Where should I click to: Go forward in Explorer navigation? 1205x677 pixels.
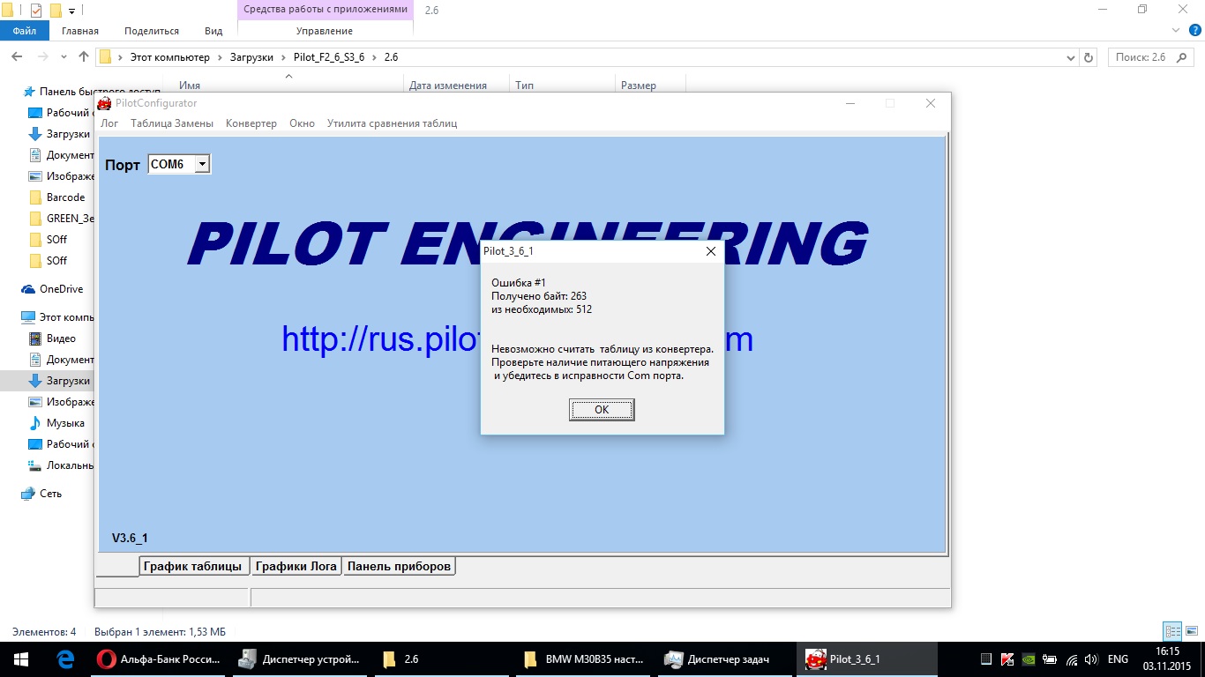click(x=43, y=56)
